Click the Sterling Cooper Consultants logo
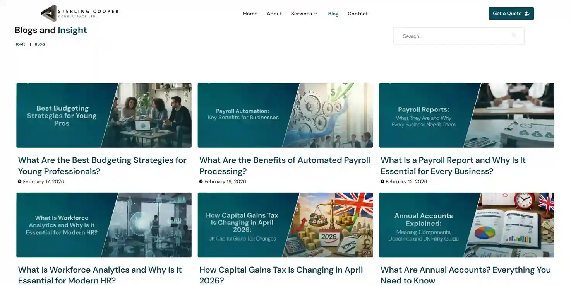 80,14
